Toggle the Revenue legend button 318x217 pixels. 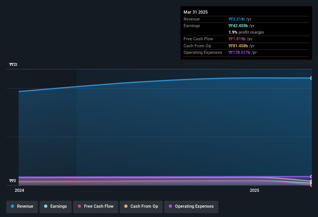22,207
